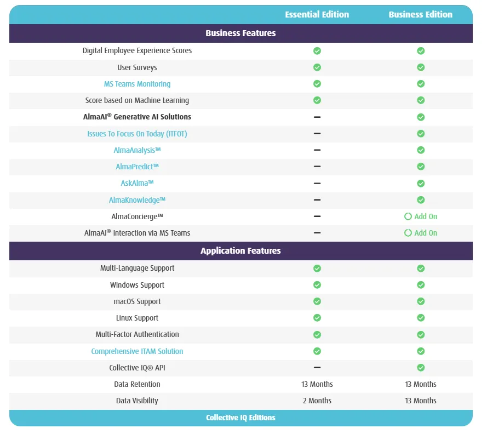This screenshot has height=434, width=487.
Task: Click Business checkmark for AskAlma
Action: pyautogui.click(x=421, y=183)
